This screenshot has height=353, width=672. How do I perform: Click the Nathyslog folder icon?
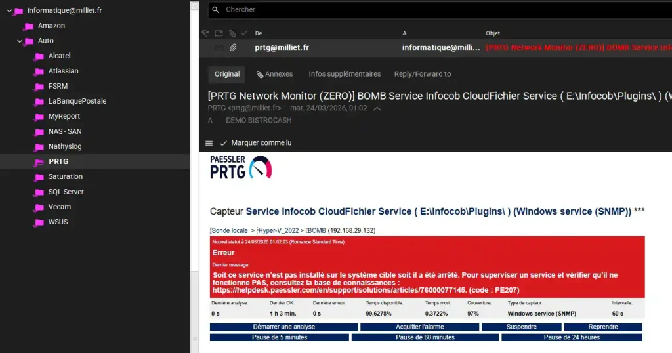39,147
